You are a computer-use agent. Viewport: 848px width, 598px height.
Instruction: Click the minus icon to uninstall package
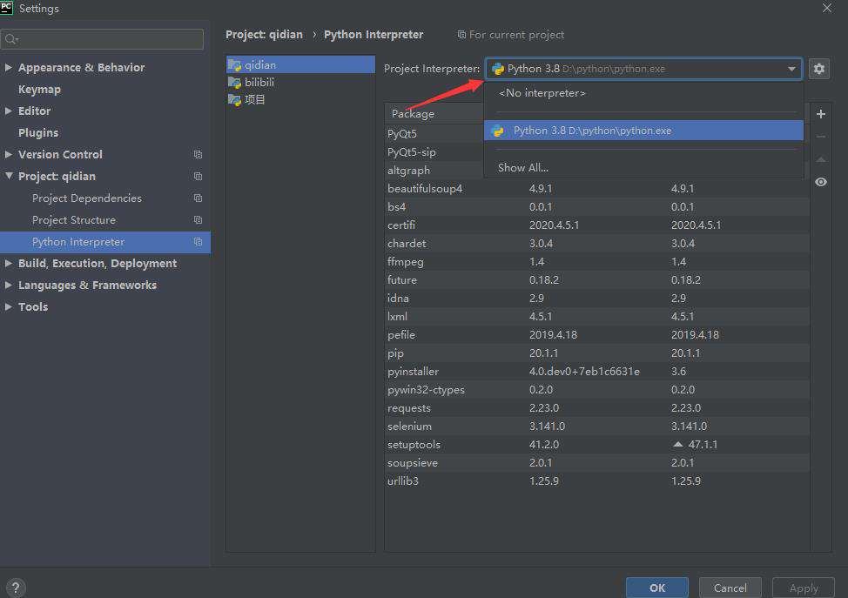click(820, 137)
